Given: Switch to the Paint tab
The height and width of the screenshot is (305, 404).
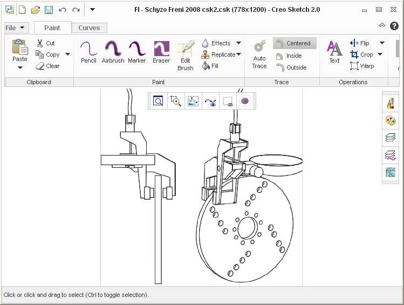Looking at the screenshot, I should pyautogui.click(x=52, y=28).
